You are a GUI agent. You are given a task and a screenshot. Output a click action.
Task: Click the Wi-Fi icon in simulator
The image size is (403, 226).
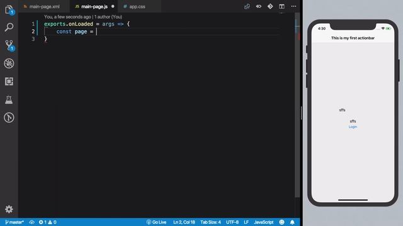[x=383, y=28]
